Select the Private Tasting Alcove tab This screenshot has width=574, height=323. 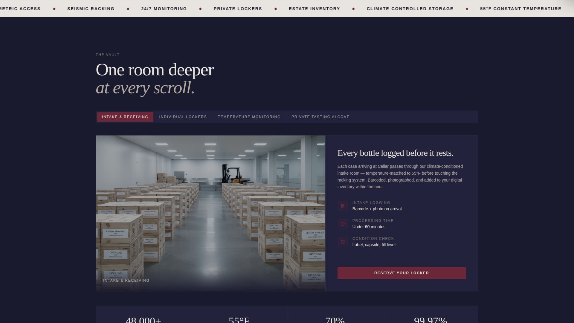(x=320, y=117)
